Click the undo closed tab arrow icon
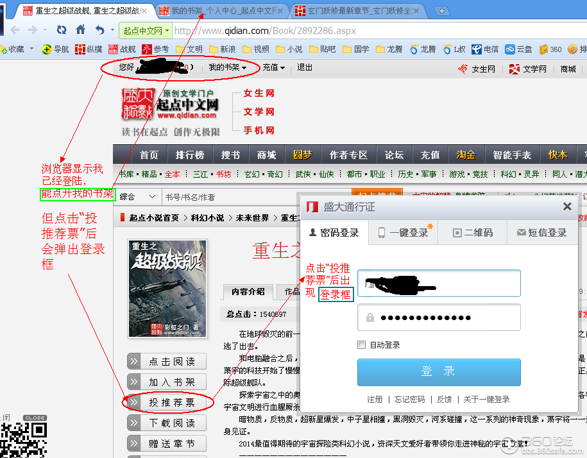587x458 pixels. tap(99, 30)
